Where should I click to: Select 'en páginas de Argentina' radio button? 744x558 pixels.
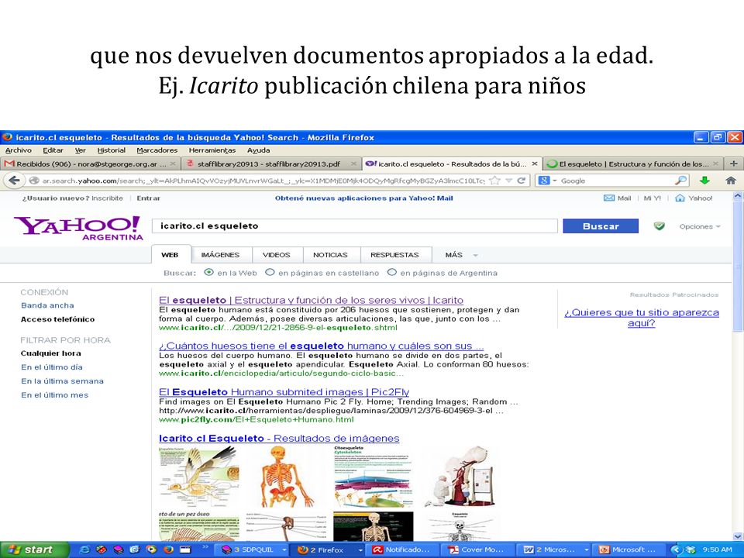pos(392,272)
